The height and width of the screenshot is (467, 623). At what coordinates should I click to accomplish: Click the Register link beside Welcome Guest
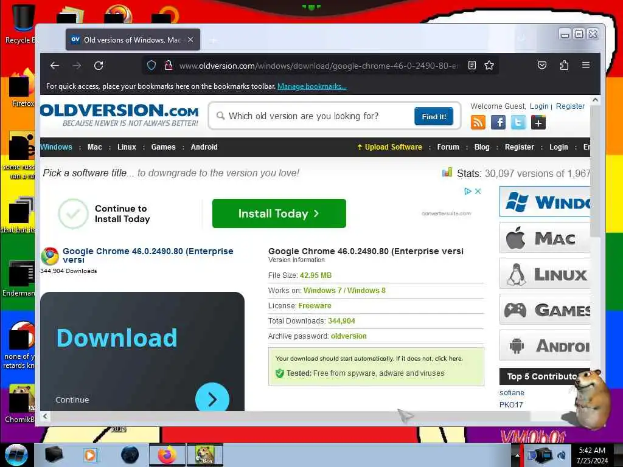(x=570, y=106)
